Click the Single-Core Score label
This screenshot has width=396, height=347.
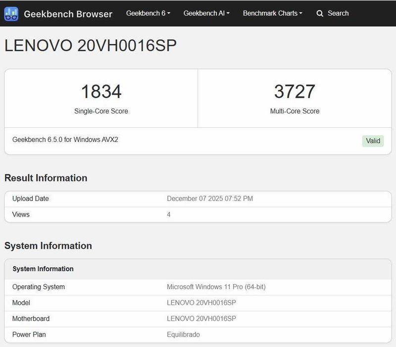click(x=101, y=111)
